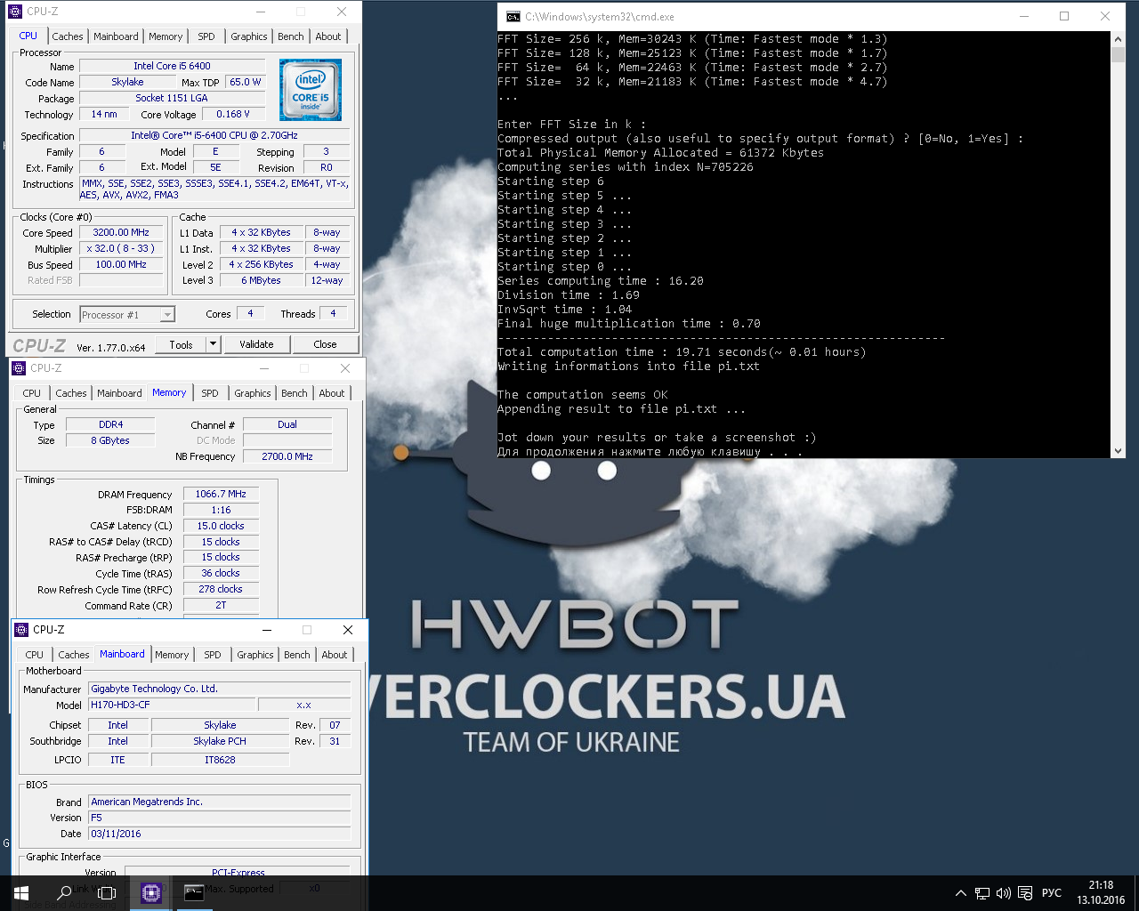
Task: Open taskbar Search magnifier
Action: point(64,892)
